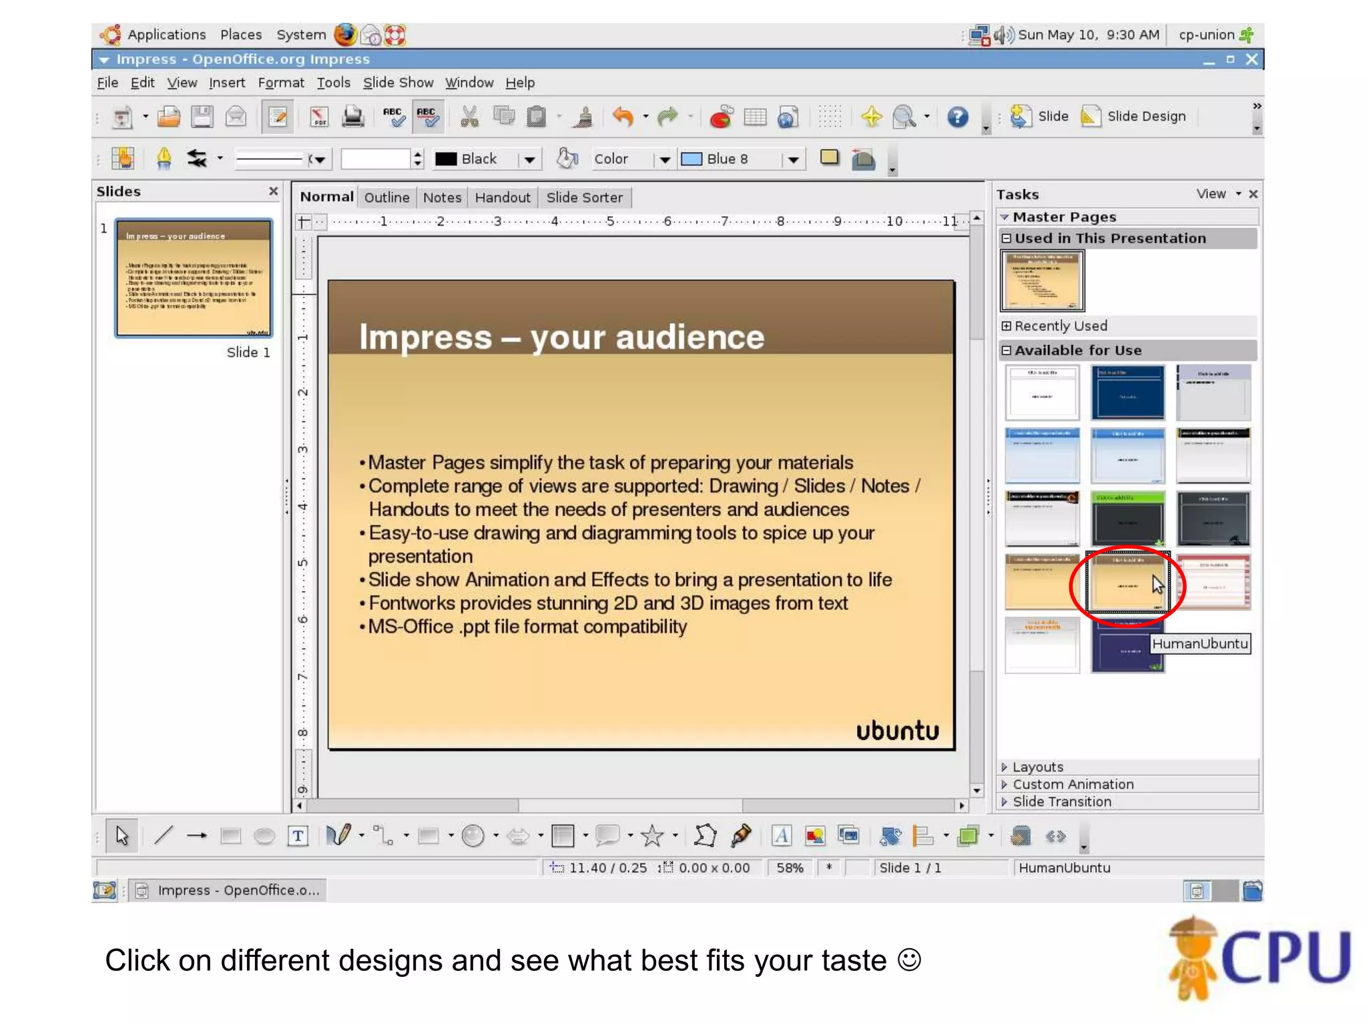Select the Rectangle drawing tool
The height and width of the screenshot is (1025, 1367).
[231, 835]
